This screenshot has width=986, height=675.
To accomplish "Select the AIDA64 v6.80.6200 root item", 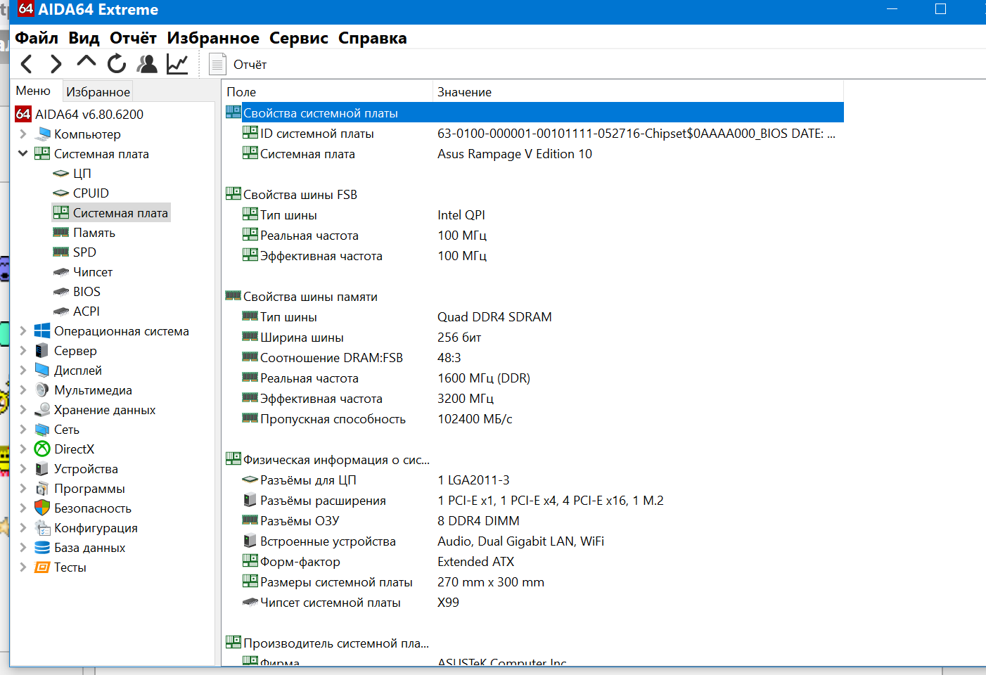I will point(89,115).
